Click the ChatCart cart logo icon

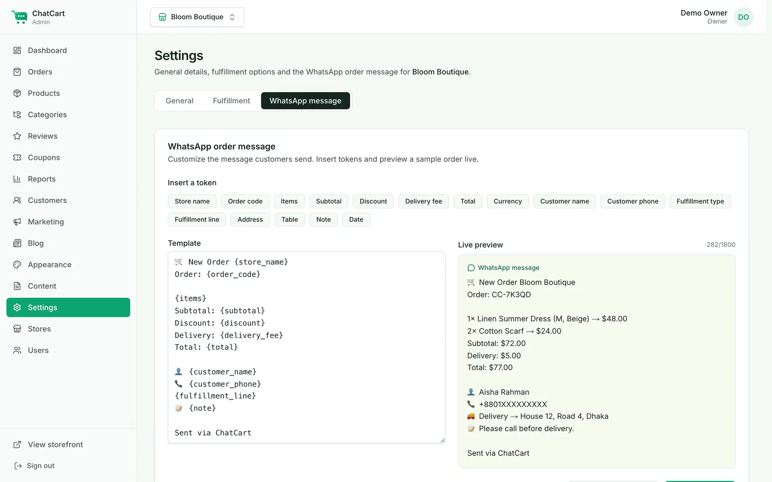coord(19,17)
